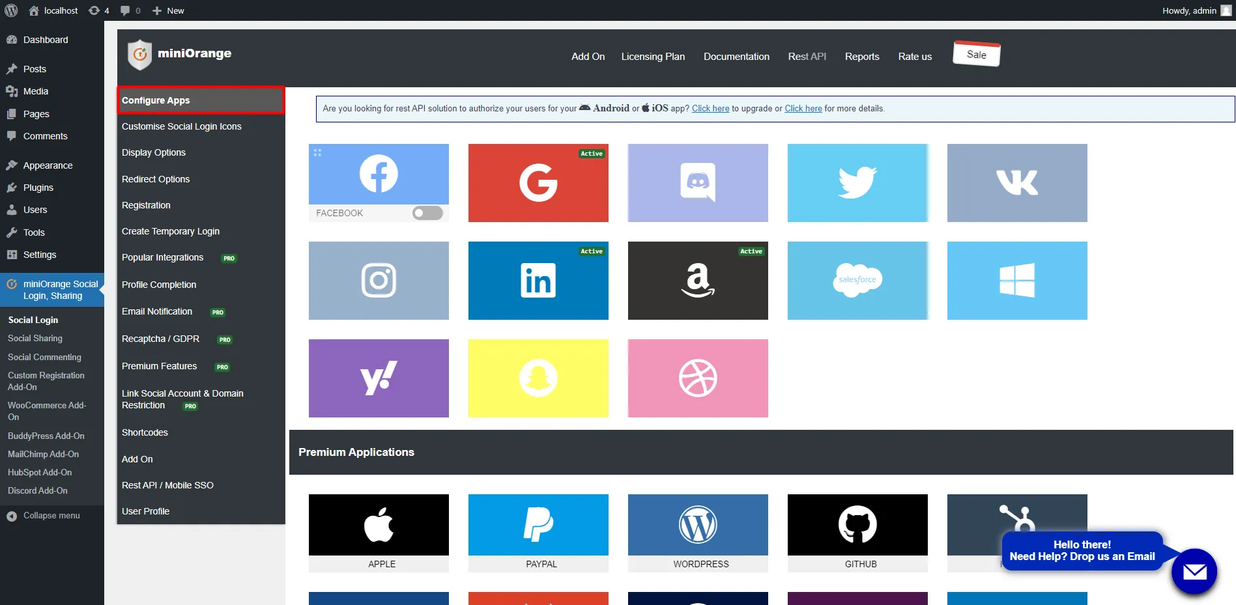
Task: Click 'Click here' for more details link
Action: [803, 109]
